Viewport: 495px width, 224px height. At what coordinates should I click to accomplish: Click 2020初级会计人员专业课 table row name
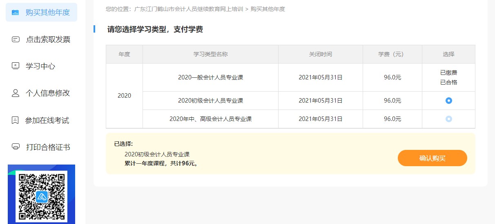210,101
